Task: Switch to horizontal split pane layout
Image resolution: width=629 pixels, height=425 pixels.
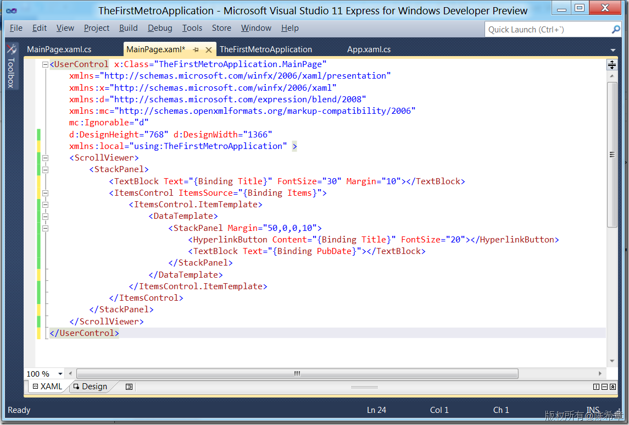Action: click(x=604, y=387)
